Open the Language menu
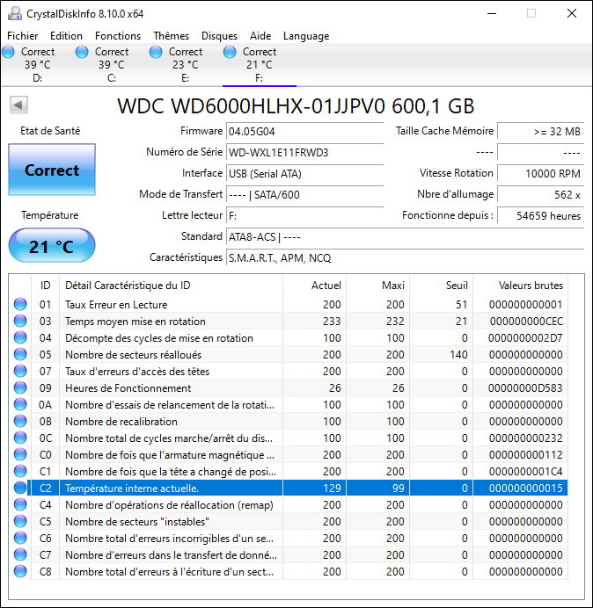593x608 pixels. click(306, 36)
